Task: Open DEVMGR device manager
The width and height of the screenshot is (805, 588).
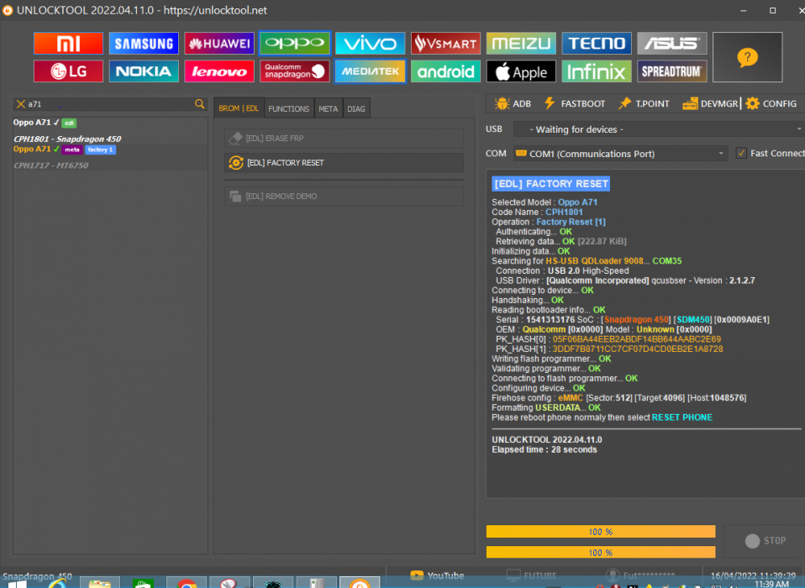Action: pyautogui.click(x=710, y=103)
